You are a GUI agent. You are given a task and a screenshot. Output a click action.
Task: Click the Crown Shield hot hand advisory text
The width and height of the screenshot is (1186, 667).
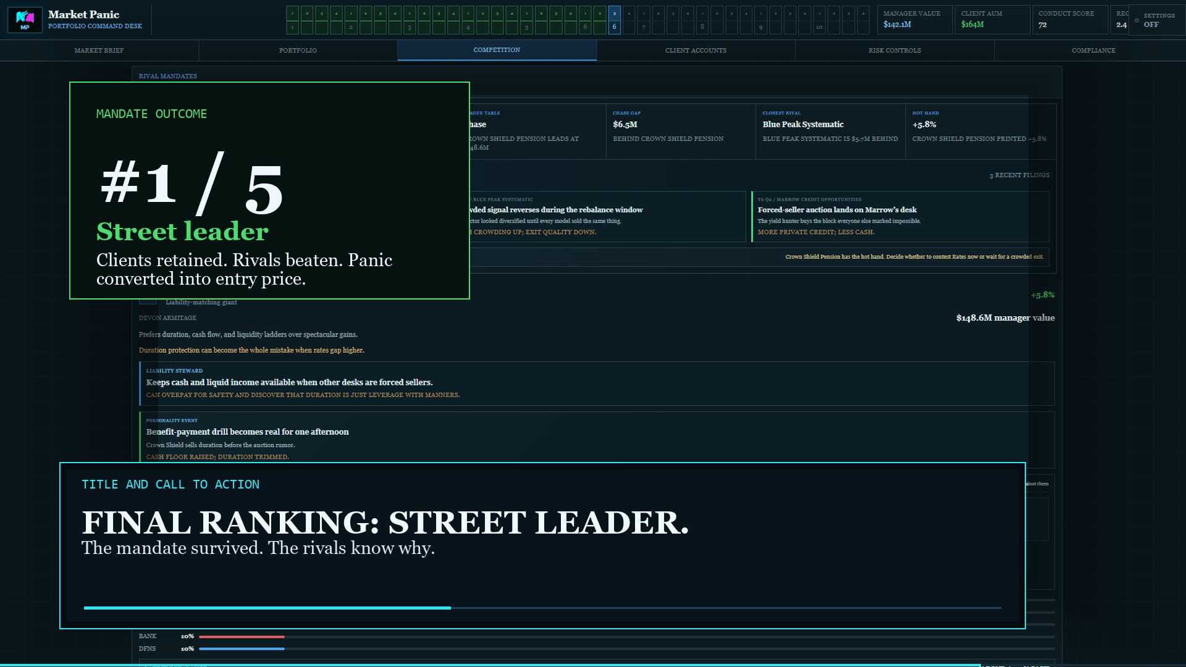pos(914,257)
